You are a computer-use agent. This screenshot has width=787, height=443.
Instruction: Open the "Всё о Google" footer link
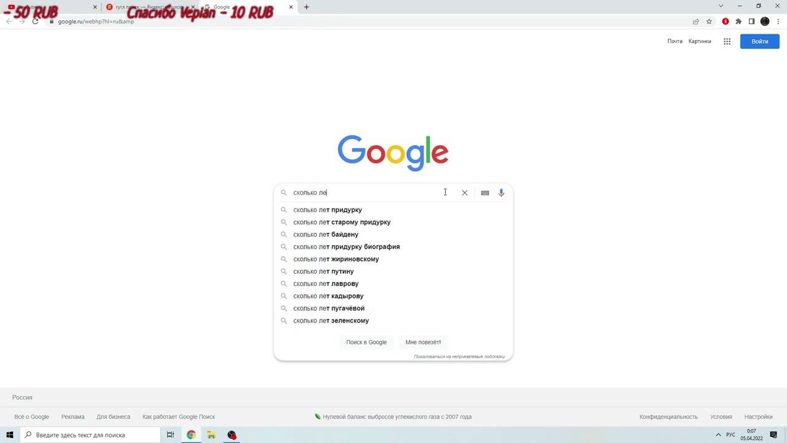(31, 417)
